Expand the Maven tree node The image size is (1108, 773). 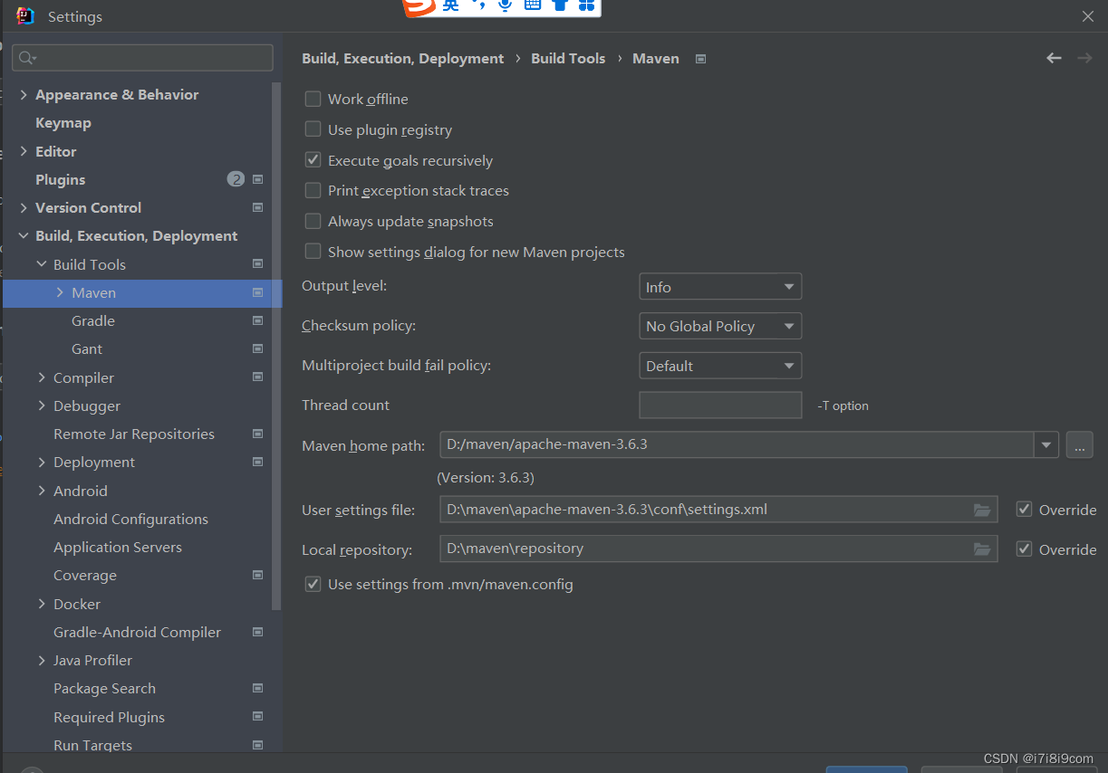60,292
